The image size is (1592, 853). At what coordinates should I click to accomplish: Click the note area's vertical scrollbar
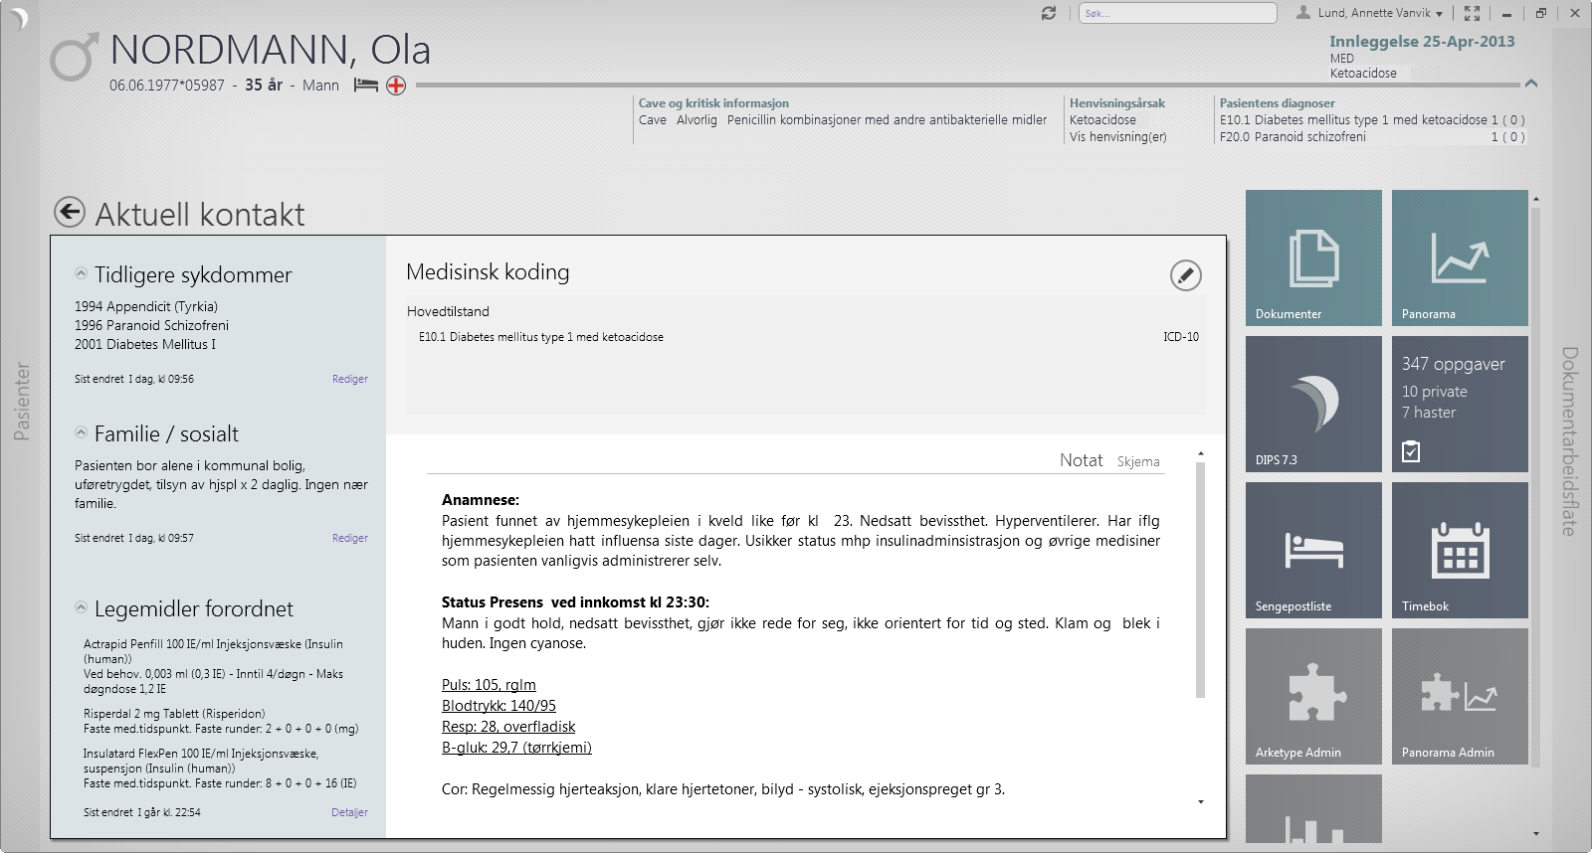pos(1200,581)
